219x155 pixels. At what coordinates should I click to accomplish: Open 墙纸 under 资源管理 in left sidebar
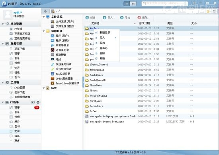17,73
